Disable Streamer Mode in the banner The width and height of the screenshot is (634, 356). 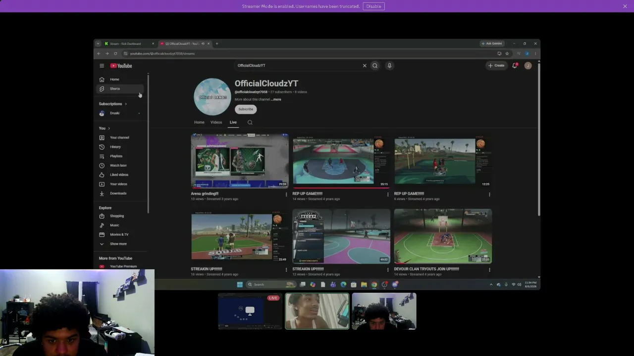click(373, 6)
